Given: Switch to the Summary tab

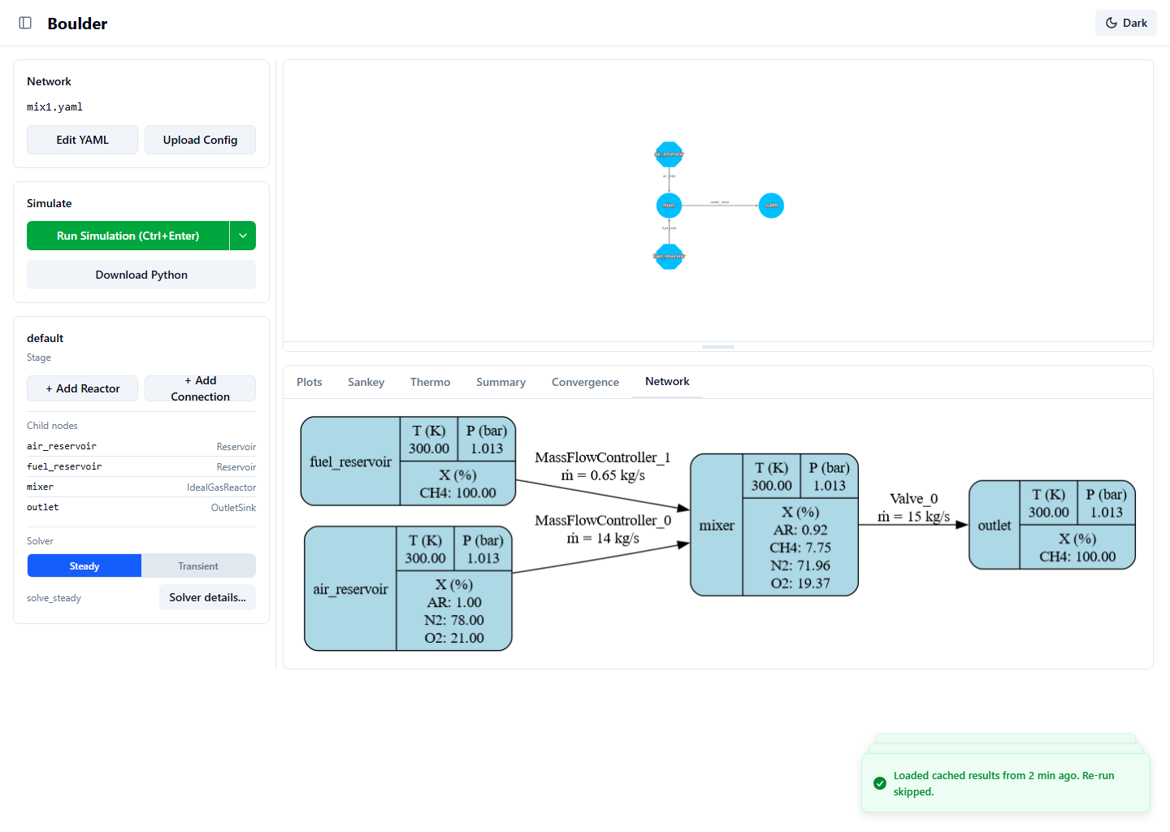Looking at the screenshot, I should (x=500, y=382).
